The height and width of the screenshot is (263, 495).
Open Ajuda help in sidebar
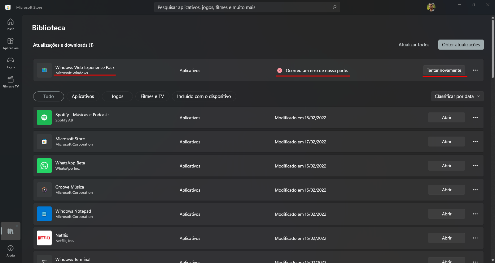11,251
